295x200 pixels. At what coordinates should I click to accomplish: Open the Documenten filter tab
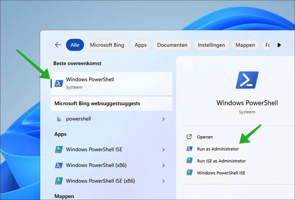coord(172,45)
